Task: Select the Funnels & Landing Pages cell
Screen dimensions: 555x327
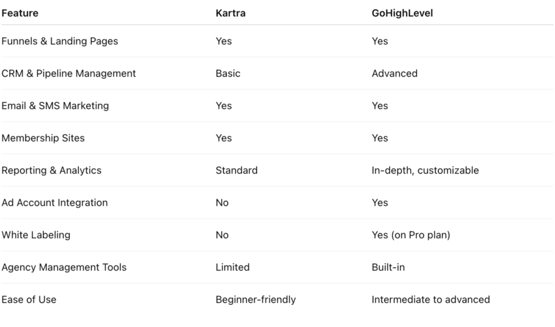Action: pos(60,41)
